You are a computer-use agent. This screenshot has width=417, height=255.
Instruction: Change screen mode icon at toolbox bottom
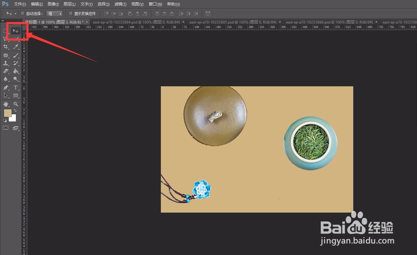[16, 128]
